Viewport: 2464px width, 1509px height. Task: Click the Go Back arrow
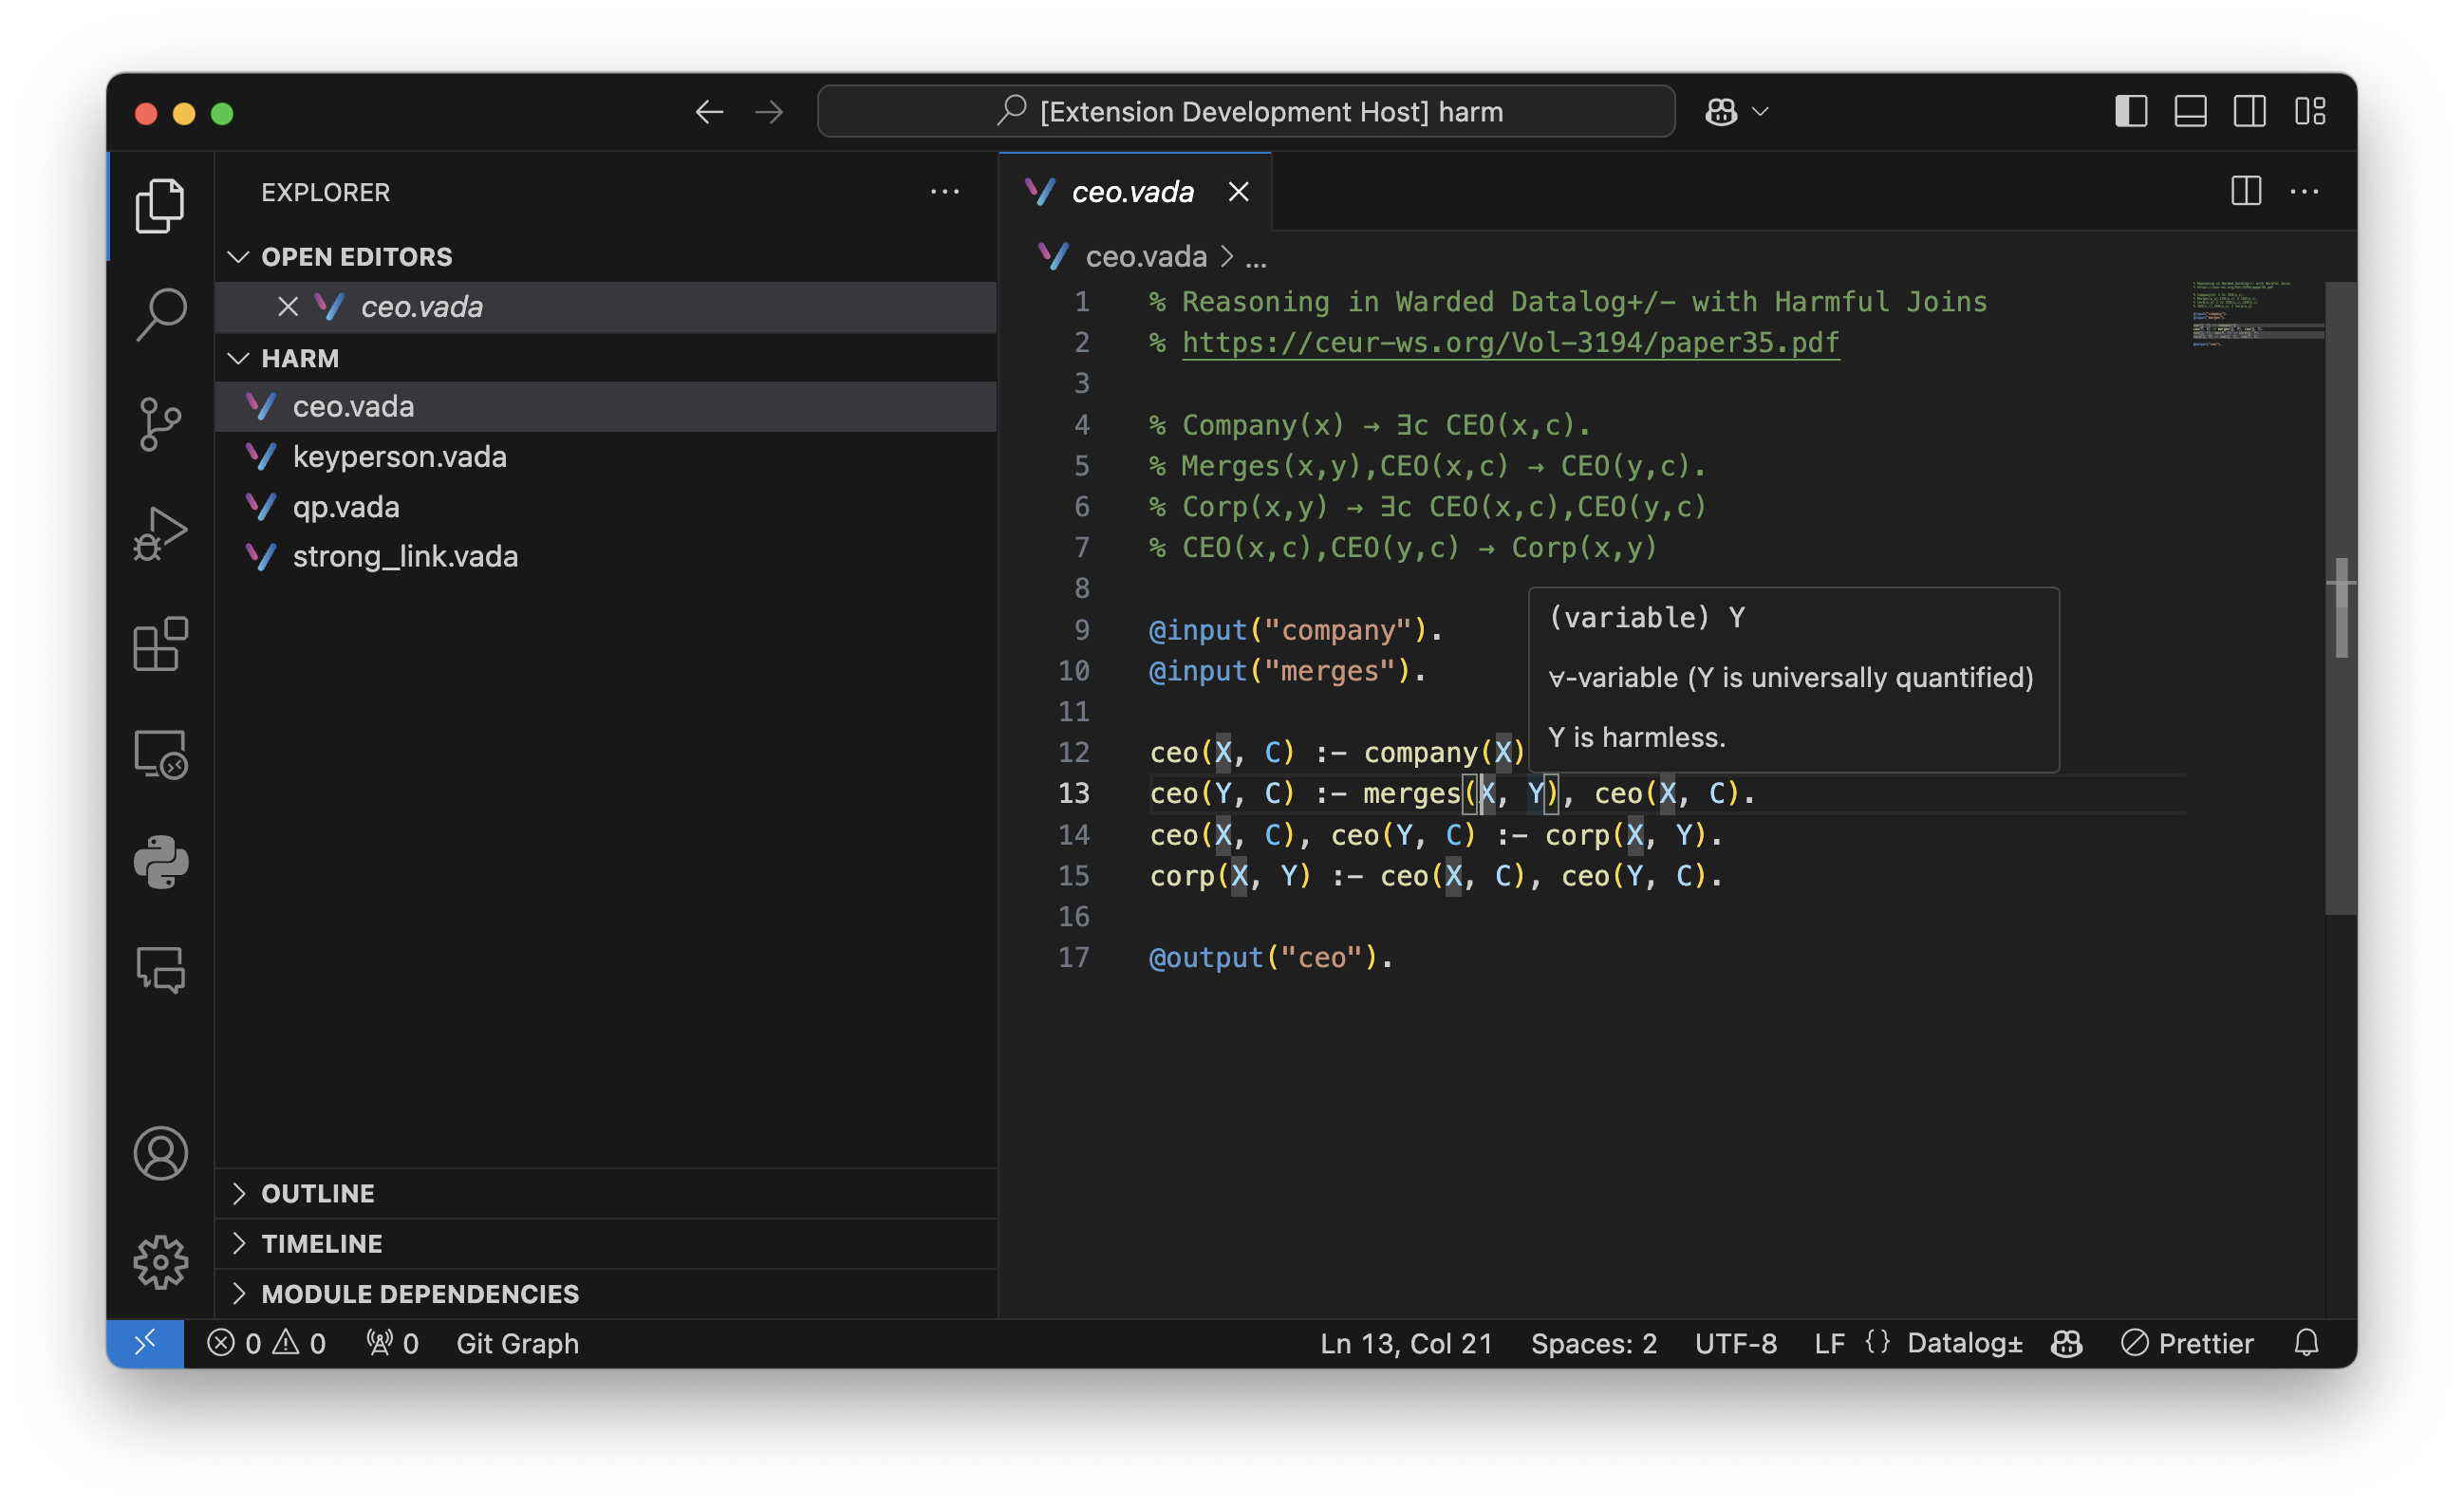point(709,112)
